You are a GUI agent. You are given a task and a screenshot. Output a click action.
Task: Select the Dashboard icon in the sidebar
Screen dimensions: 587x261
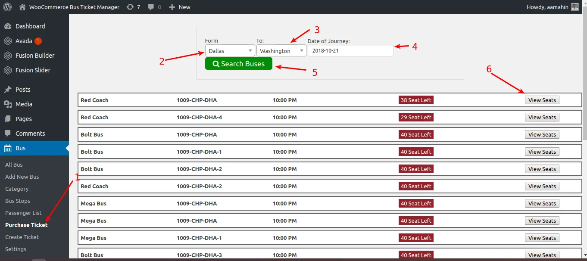[x=9, y=26]
